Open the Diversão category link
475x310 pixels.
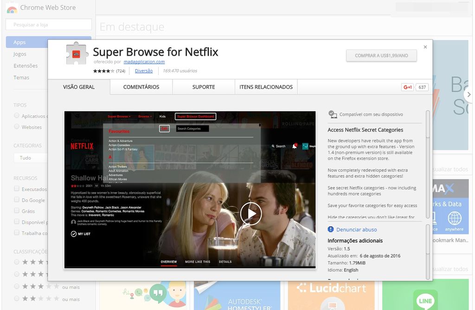click(144, 71)
